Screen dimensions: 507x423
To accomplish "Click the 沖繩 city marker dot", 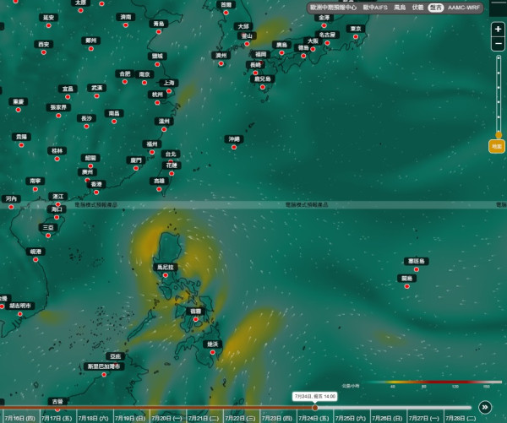I will tap(234, 148).
